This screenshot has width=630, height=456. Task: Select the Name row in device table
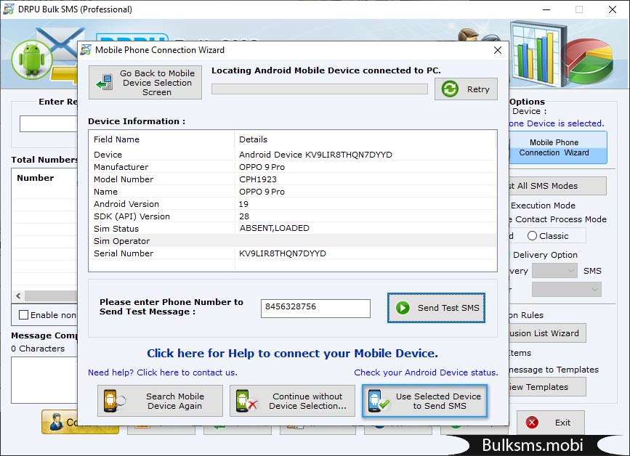[x=293, y=192]
